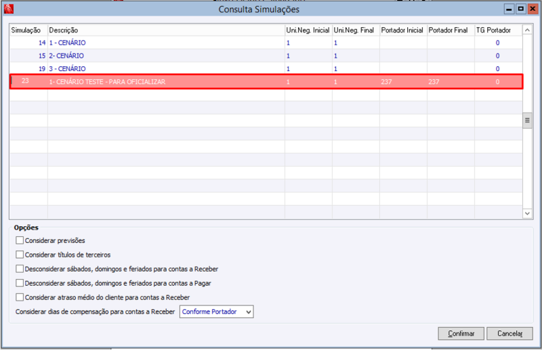Select the row '3 - CENÁRIO'
Image resolution: width=542 pixels, height=350 pixels.
[x=266, y=69]
